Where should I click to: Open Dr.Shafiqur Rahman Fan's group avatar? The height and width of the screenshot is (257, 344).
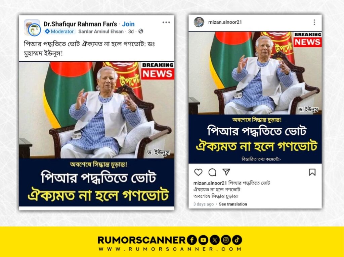pyautogui.click(x=32, y=27)
